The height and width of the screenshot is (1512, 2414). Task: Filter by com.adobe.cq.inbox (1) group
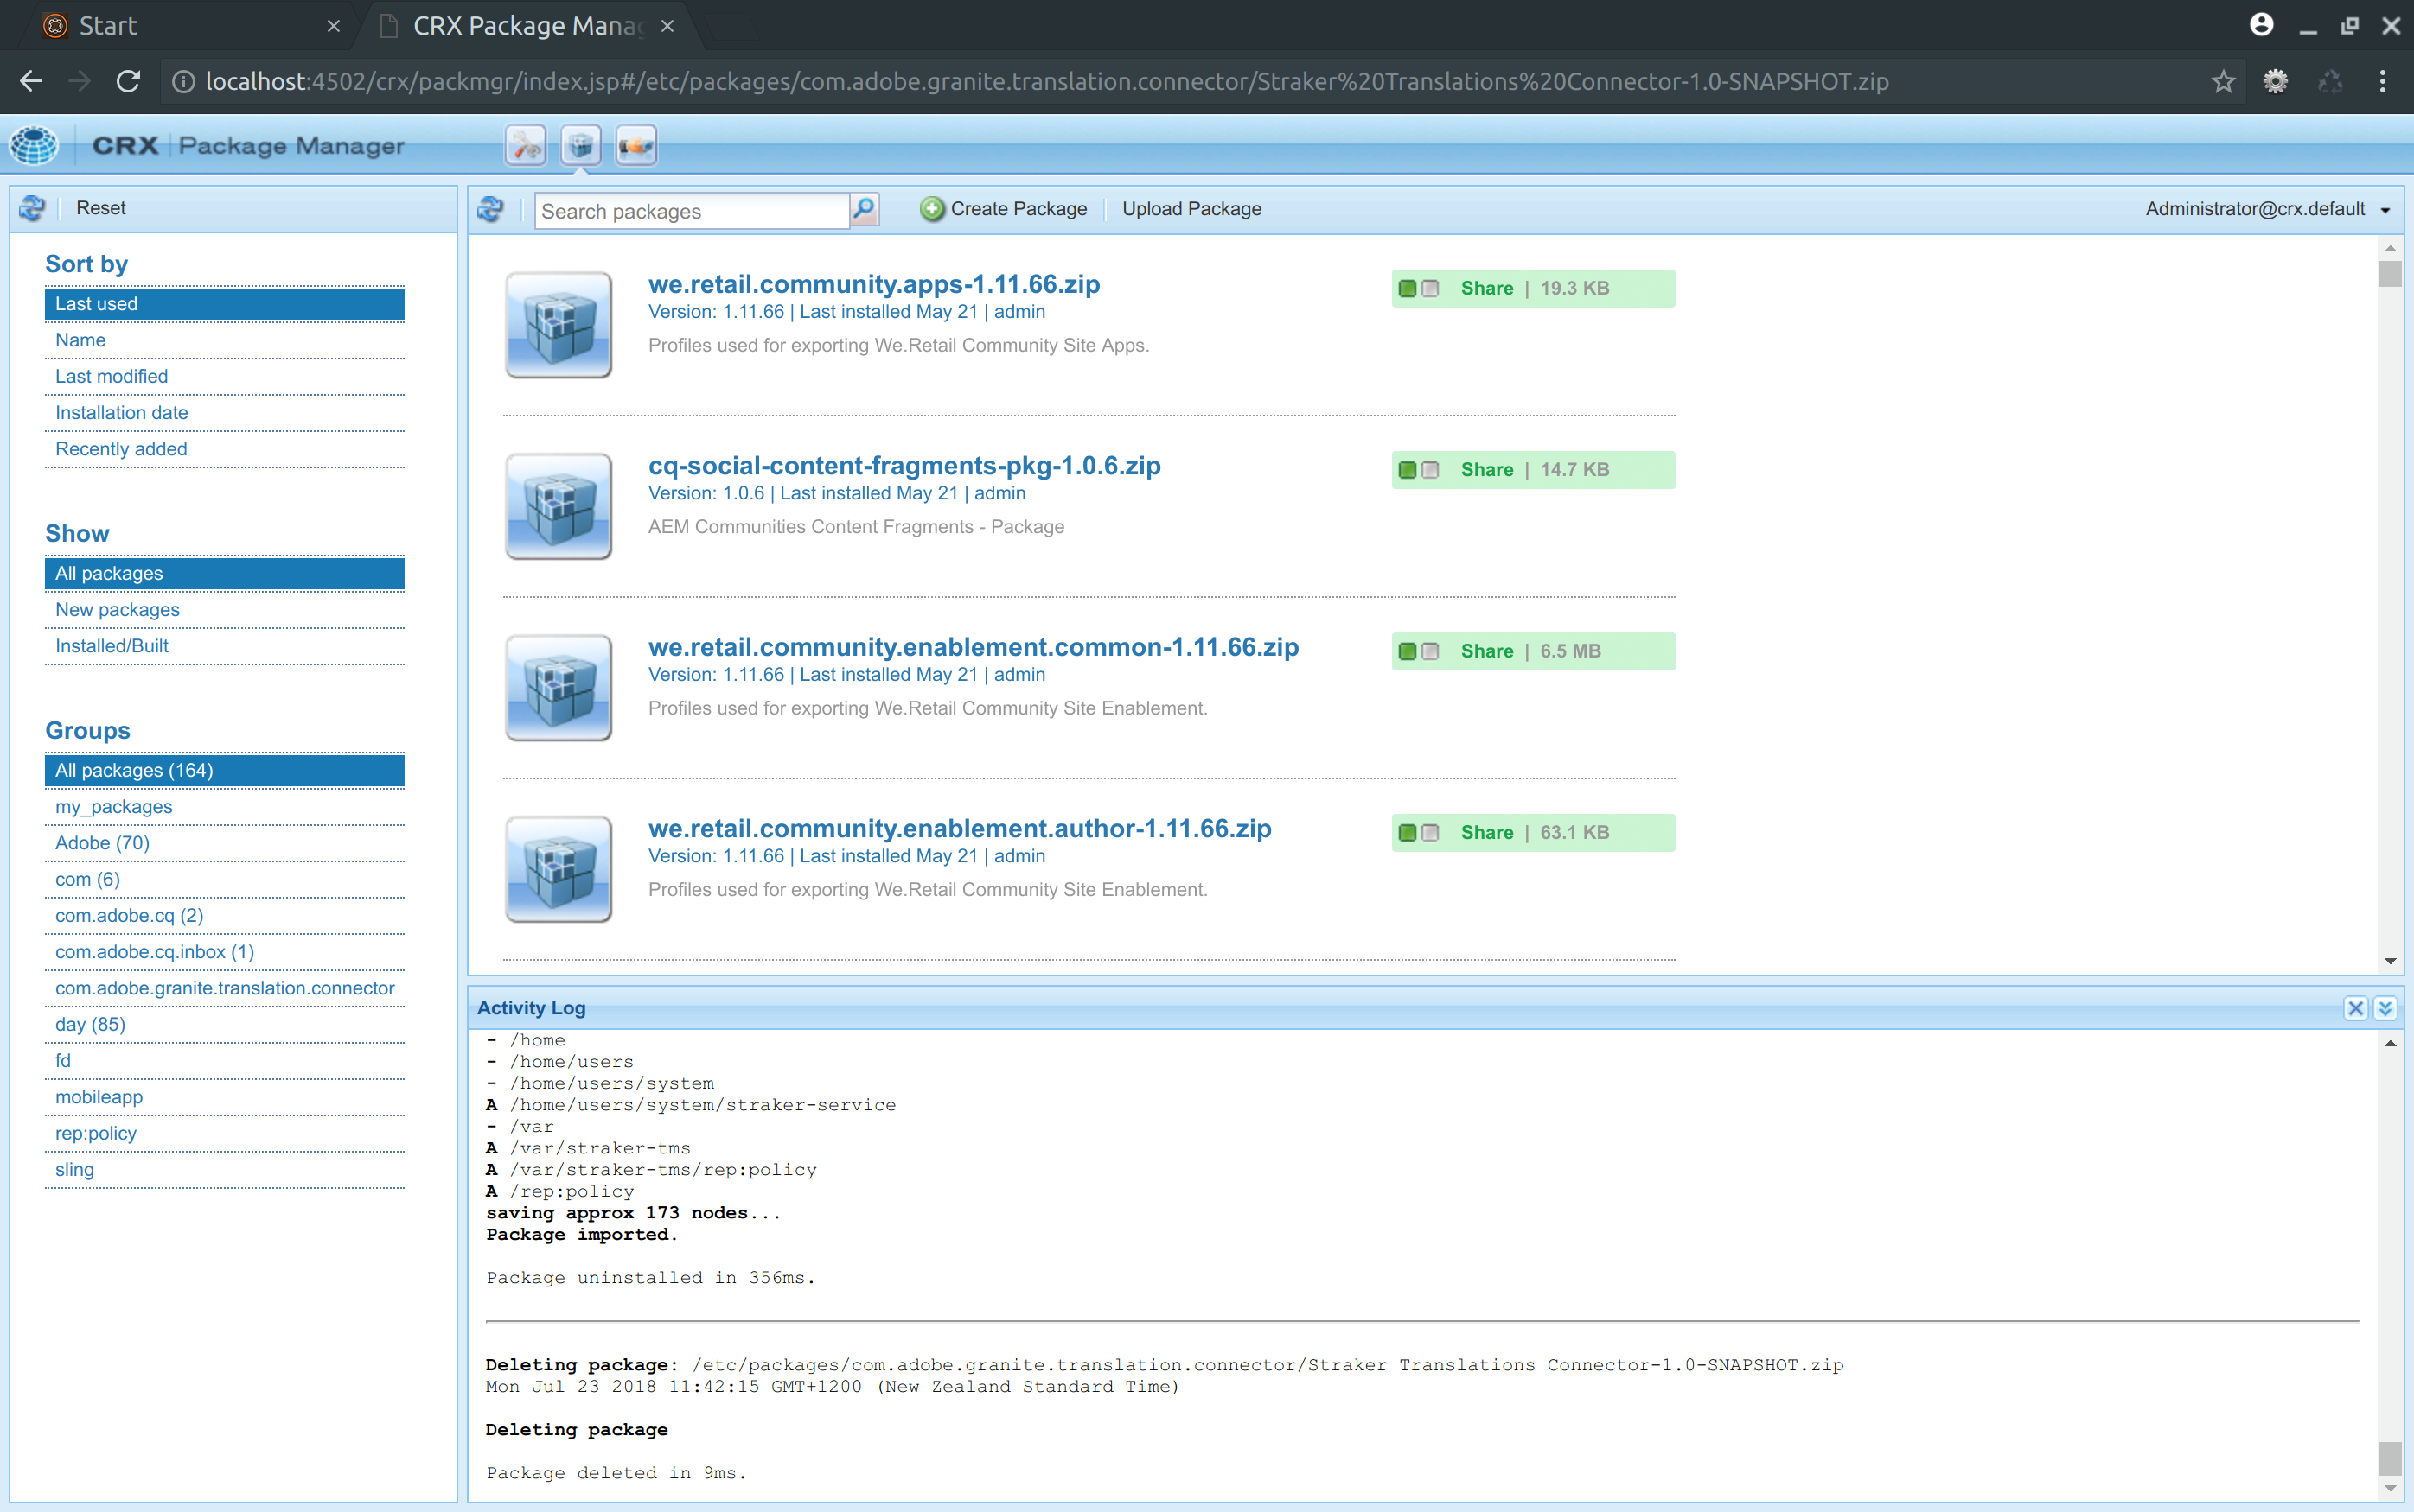(225, 952)
